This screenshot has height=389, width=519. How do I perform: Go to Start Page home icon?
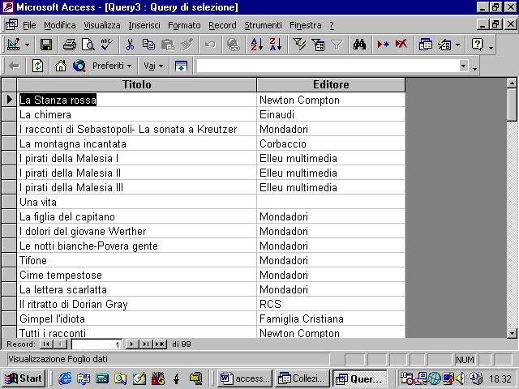(61, 66)
